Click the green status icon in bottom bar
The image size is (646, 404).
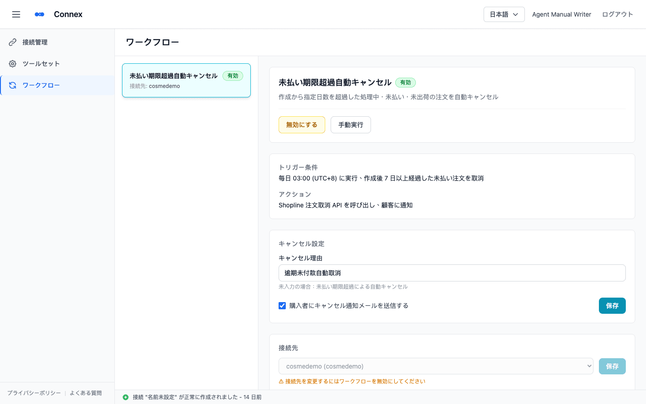pyautogui.click(x=126, y=397)
